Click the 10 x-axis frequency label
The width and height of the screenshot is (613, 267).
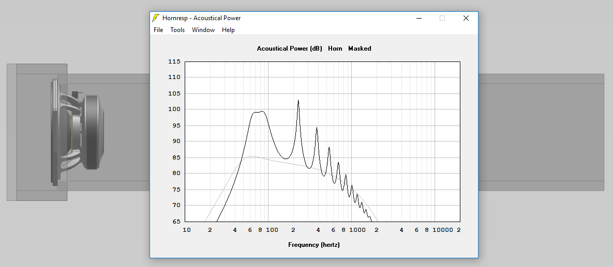187,230
